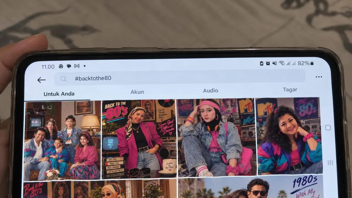Image resolution: width=352 pixels, height=198 pixels.
Task: Tap the Gmail notification icon
Action: (77, 66)
